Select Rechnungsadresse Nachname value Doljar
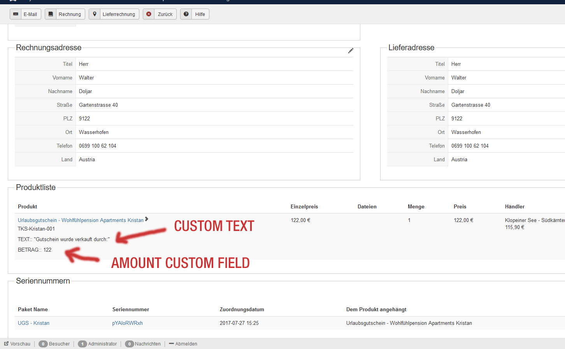The width and height of the screenshot is (565, 349). (86, 92)
